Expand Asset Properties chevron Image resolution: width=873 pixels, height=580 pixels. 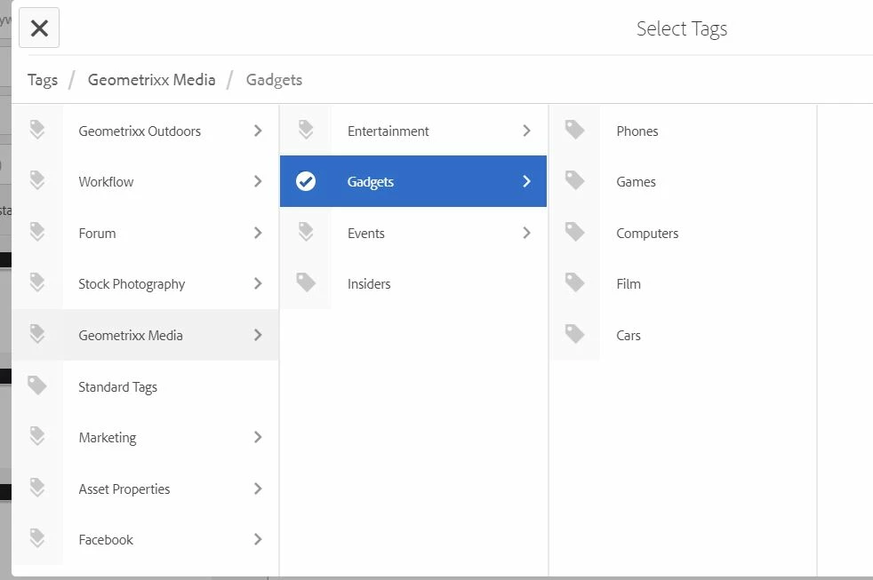(258, 489)
